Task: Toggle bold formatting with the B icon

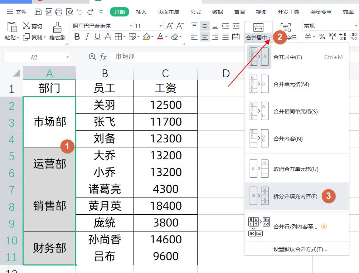Action: [x=77, y=37]
